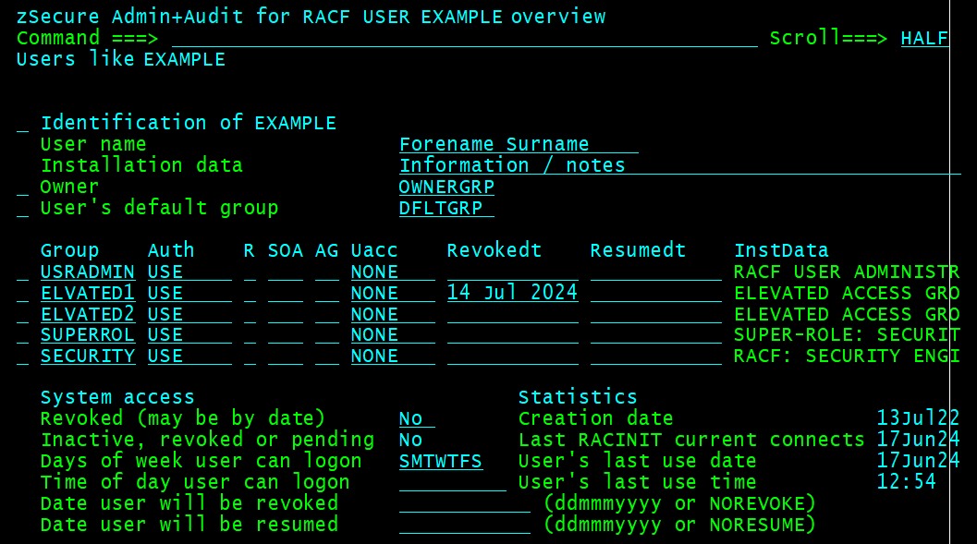
Task: Click the R flag field for USRADMIN
Action: pos(250,272)
